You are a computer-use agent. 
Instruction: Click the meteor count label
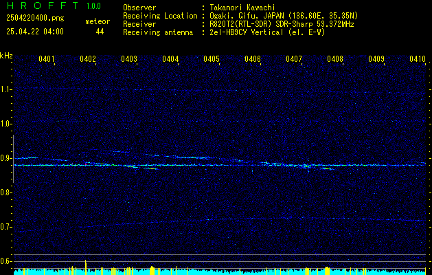tap(98, 21)
